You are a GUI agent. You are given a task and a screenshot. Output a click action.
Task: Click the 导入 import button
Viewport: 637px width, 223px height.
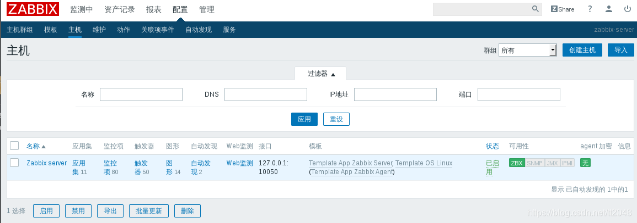(621, 50)
